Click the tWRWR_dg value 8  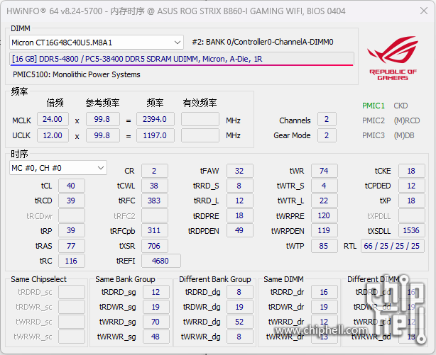pos(240,337)
